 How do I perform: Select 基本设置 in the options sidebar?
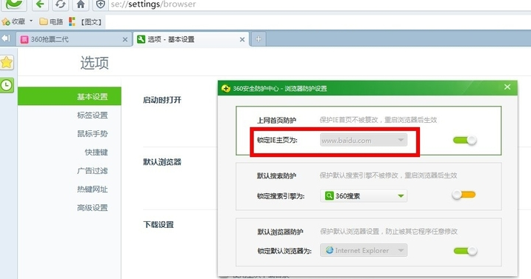pyautogui.click(x=70, y=96)
